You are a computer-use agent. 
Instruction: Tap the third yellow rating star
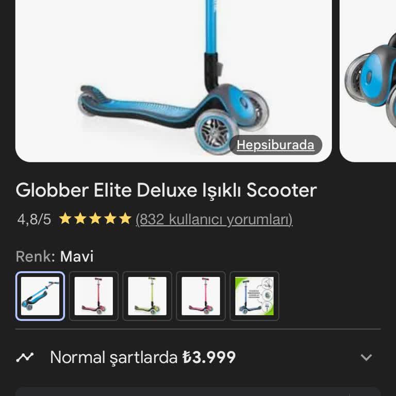coord(95,219)
